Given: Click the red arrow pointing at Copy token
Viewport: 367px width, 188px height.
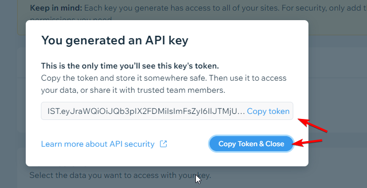Looking at the screenshot, I should pos(312,126).
